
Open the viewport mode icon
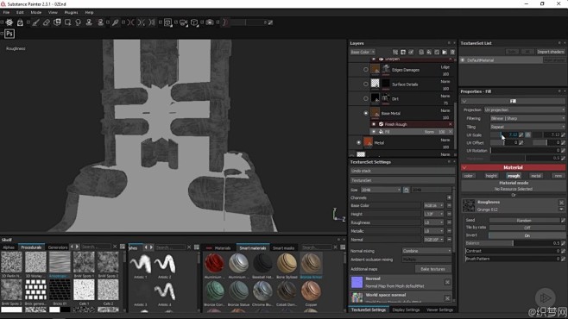coord(167,22)
